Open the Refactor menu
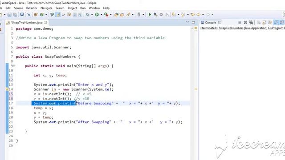The image size is (285, 160). (x=32, y=8)
